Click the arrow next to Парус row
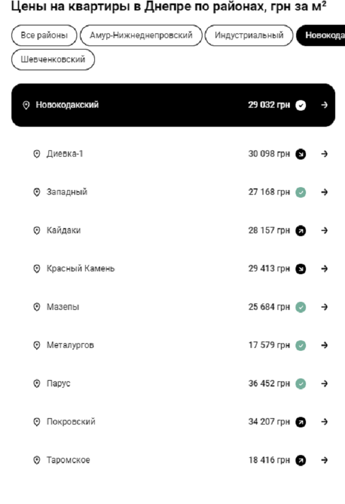The height and width of the screenshot is (504, 345). pyautogui.click(x=324, y=384)
